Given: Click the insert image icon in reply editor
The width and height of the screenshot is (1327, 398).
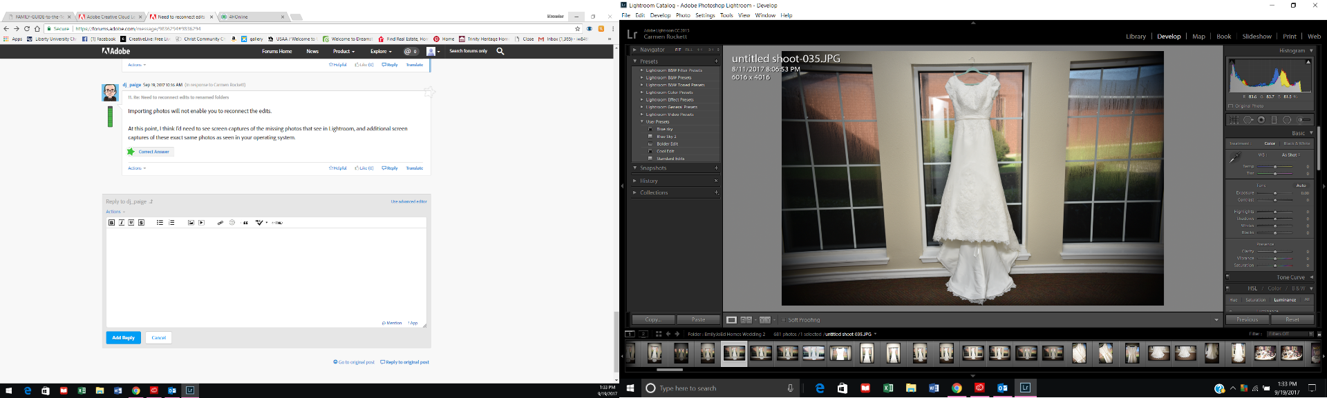Looking at the screenshot, I should tap(191, 223).
